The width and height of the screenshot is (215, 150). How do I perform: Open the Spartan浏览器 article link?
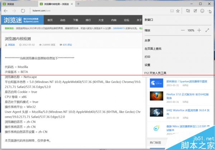pyautogui.click(x=187, y=82)
